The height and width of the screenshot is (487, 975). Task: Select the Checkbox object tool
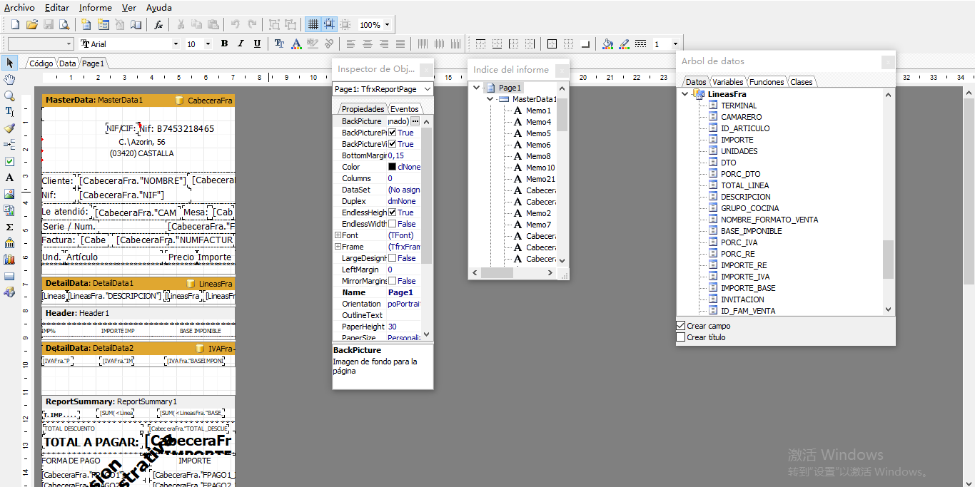(x=10, y=161)
